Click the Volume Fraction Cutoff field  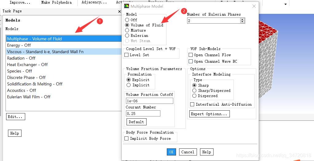pos(149,101)
